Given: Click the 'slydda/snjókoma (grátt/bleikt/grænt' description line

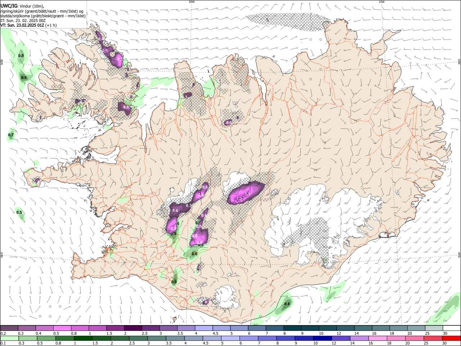Looking at the screenshot, I should tap(43, 16).
